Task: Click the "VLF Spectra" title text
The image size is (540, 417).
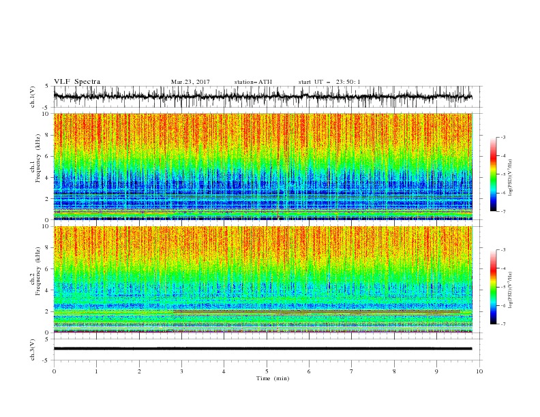Action: pos(77,82)
